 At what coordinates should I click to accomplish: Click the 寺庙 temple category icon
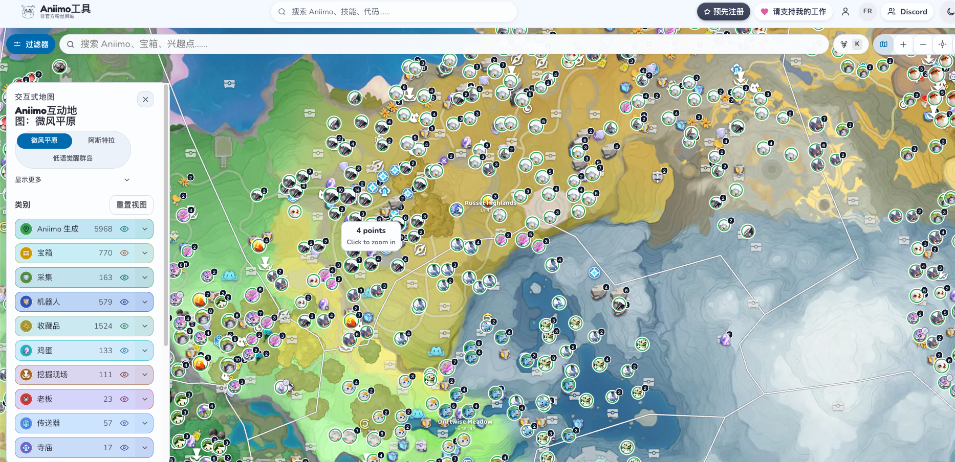tap(26, 448)
